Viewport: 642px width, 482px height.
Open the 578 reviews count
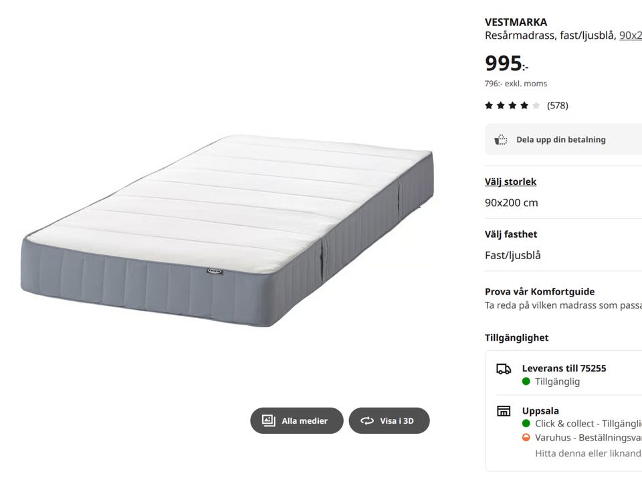[557, 105]
